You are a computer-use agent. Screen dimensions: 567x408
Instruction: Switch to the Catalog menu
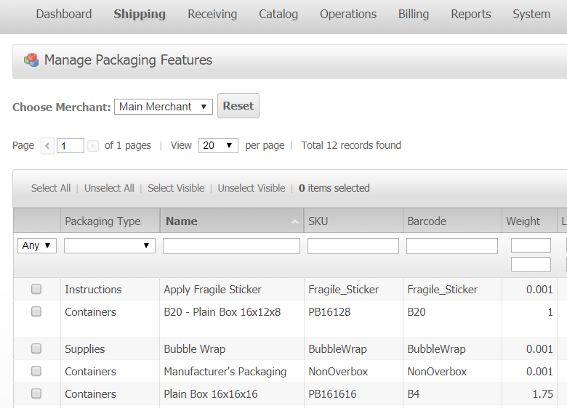click(x=278, y=15)
